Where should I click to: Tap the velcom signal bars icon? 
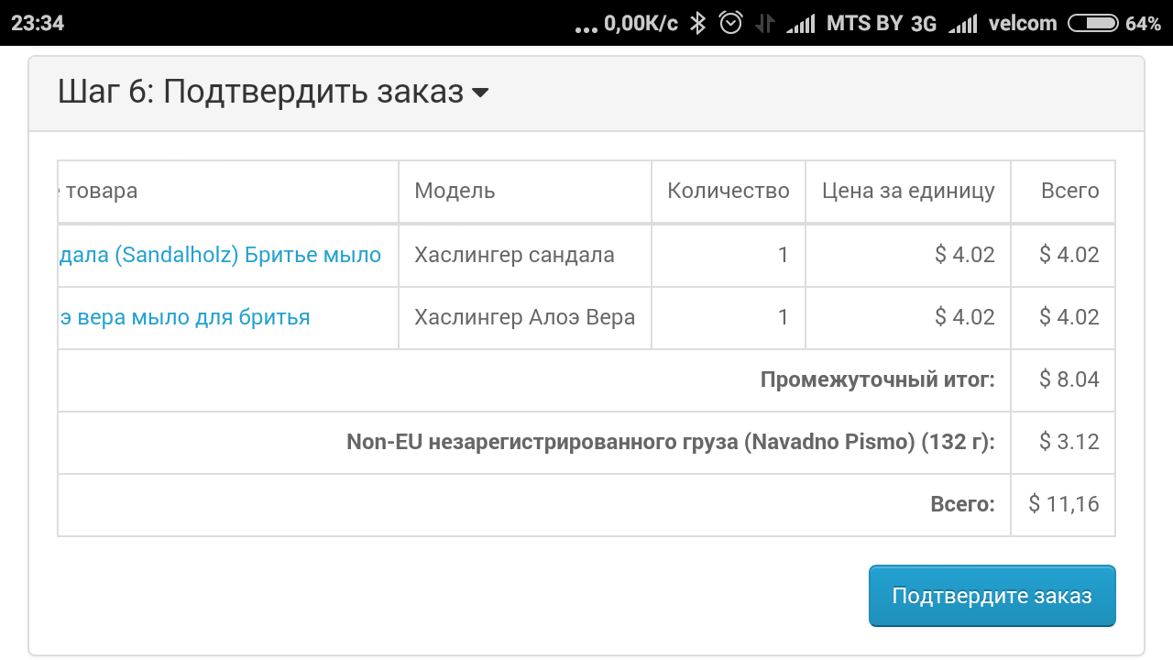click(x=962, y=24)
